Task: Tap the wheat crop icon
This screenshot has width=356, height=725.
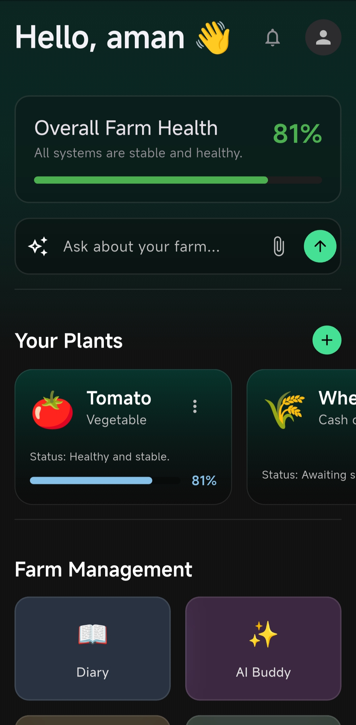Action: click(x=285, y=409)
